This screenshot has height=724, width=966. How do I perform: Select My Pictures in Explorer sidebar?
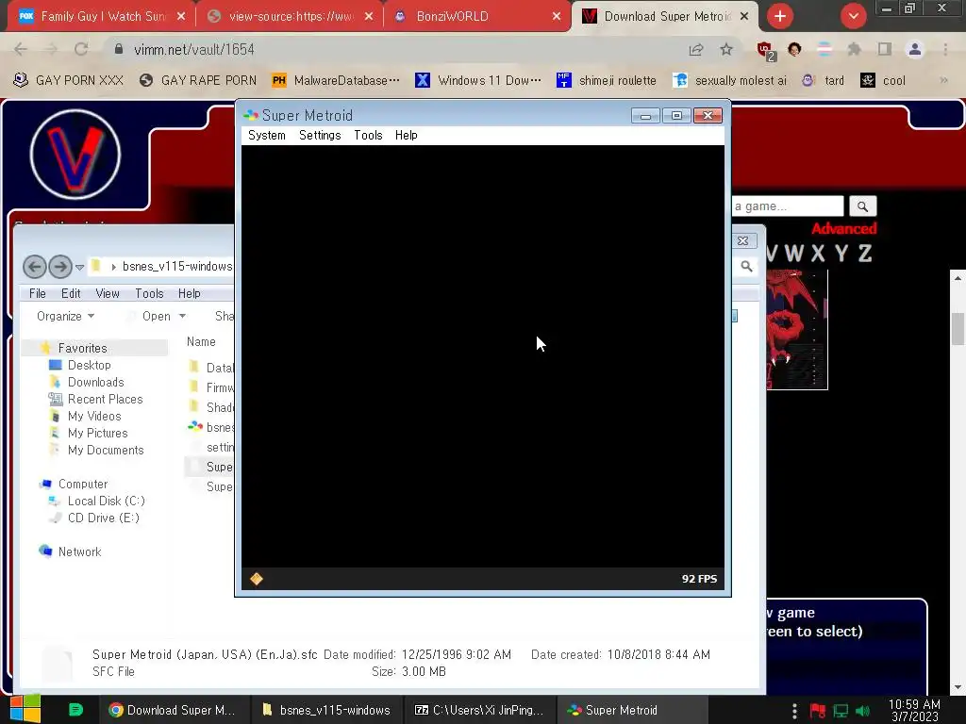pos(97,434)
